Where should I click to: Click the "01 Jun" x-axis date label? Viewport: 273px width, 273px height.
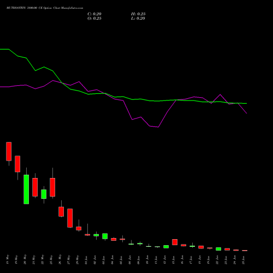pos(86,260)
